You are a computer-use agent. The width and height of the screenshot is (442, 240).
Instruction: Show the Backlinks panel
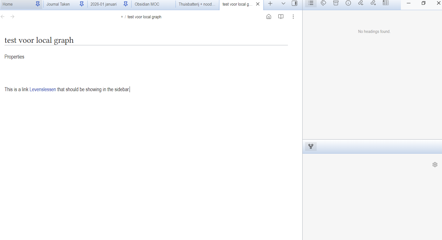(x=361, y=3)
